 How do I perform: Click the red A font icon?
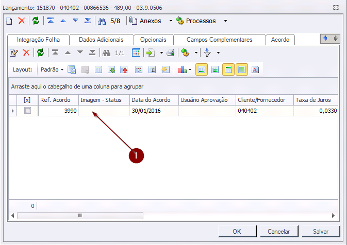[255, 69]
